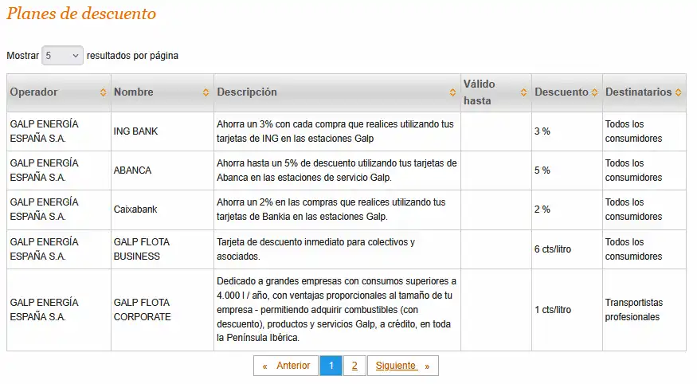Click Todos los consumidores in ABANCA row
The image size is (697, 384).
(633, 170)
